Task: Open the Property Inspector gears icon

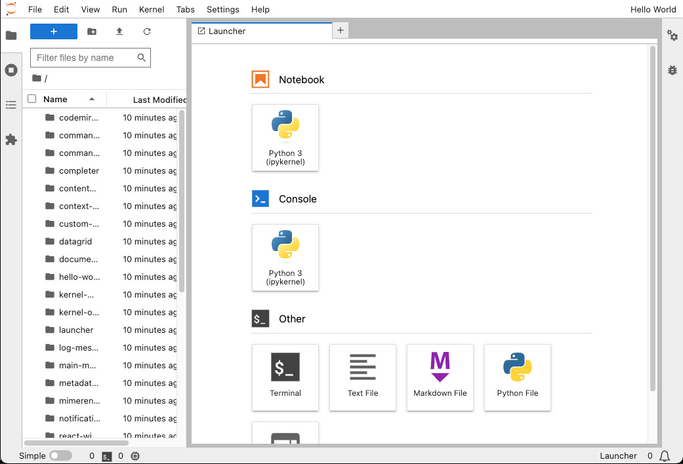Action: click(672, 35)
